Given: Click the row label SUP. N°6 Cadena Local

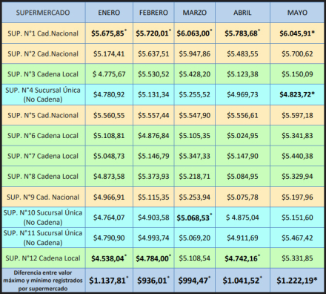Looking at the screenshot, I should pos(43,136).
